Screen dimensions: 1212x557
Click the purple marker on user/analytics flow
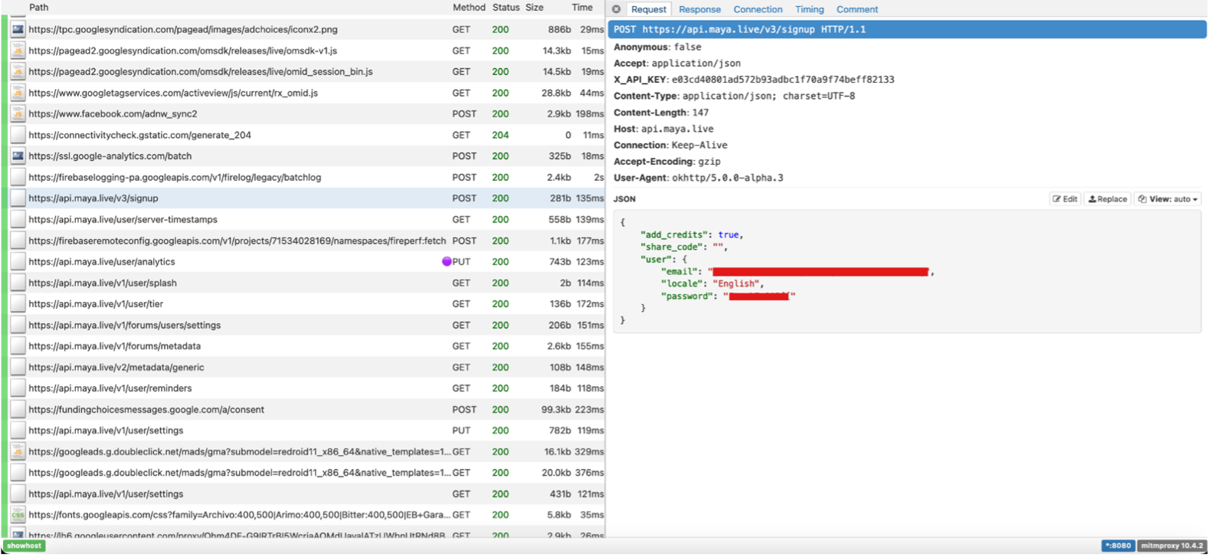(x=447, y=262)
